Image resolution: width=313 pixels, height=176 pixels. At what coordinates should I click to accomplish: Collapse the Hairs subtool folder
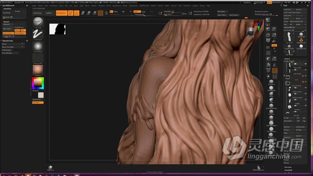coord(287,77)
